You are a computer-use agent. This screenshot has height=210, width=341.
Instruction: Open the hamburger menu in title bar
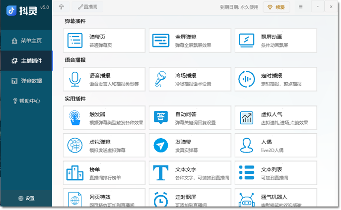(301, 7)
